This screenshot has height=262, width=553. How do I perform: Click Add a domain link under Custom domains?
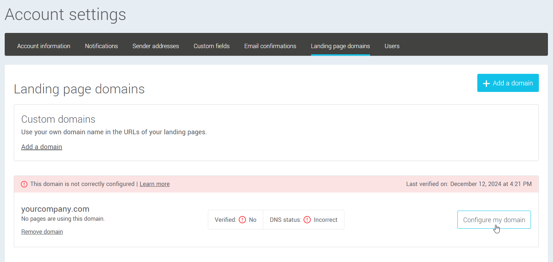41,147
